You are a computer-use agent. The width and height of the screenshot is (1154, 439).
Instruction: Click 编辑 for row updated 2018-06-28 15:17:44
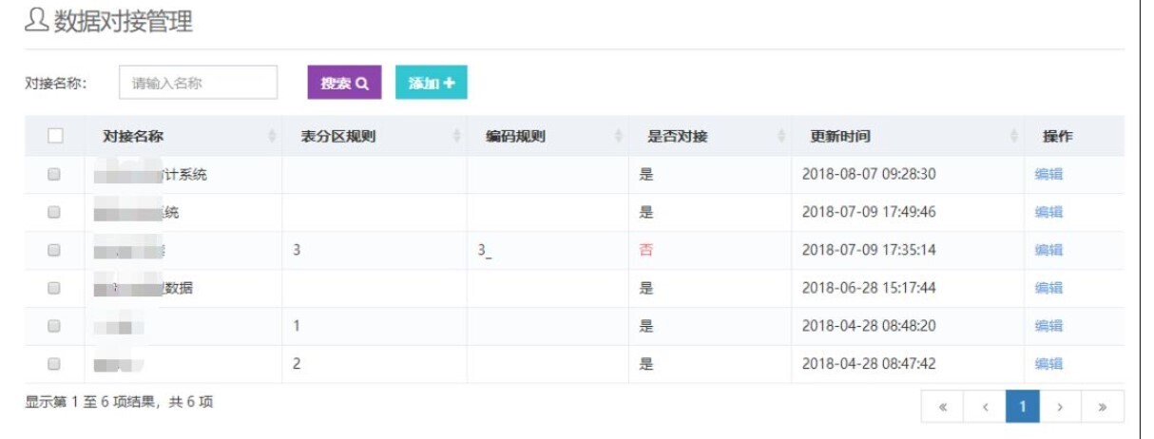[1048, 288]
